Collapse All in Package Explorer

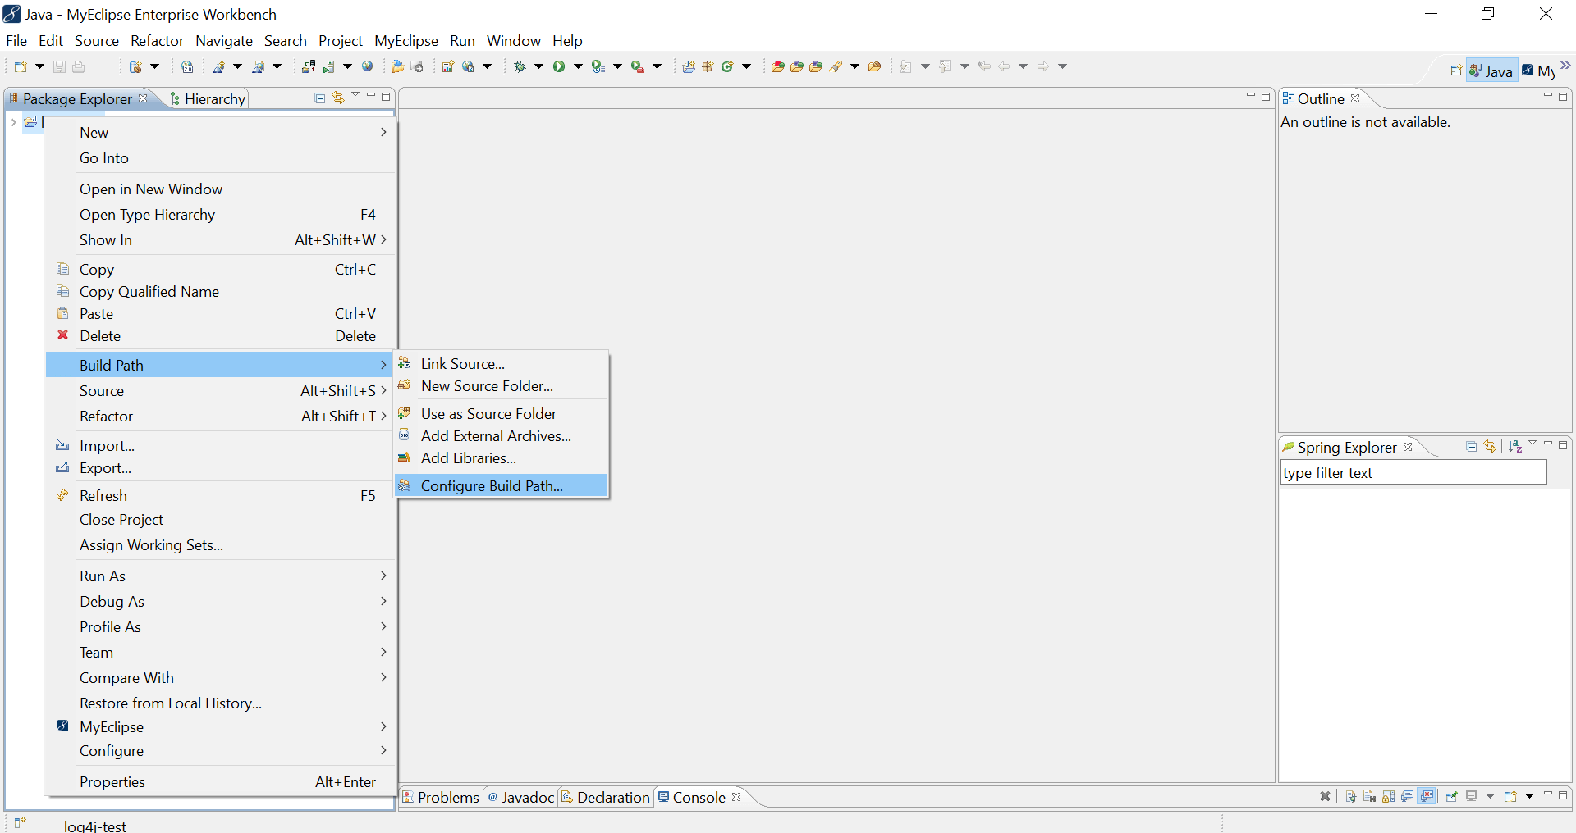[x=320, y=98]
